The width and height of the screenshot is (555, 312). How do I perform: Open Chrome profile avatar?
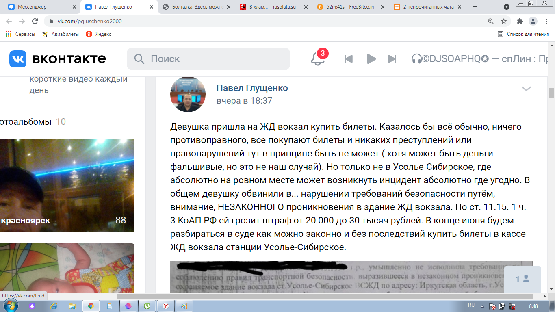point(533,21)
